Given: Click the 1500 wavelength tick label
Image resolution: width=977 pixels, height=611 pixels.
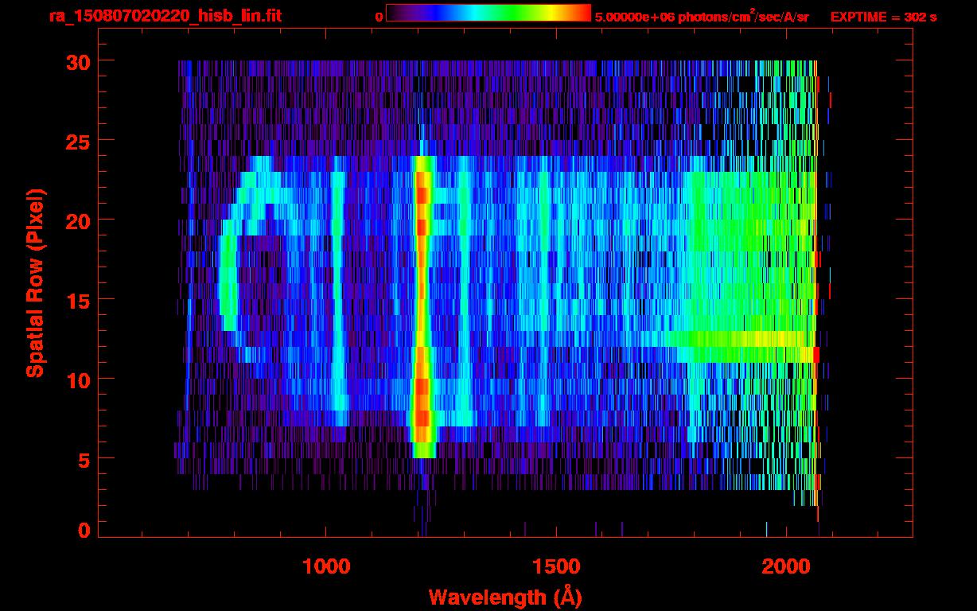Looking at the screenshot, I should [x=555, y=566].
